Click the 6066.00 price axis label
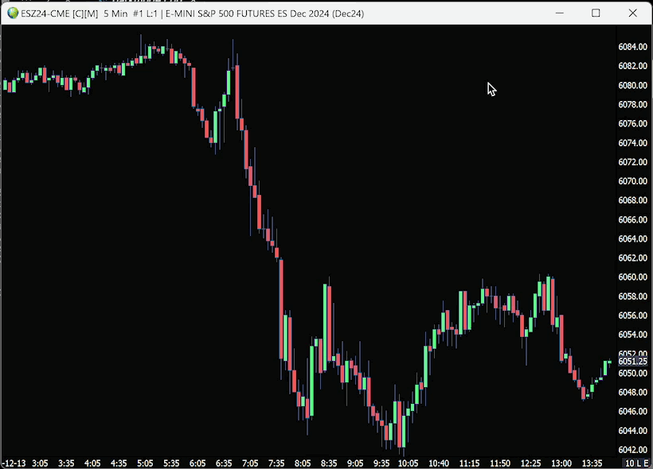 coord(632,219)
